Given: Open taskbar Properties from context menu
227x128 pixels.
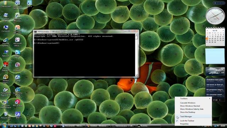Looking at the screenshot, I should coord(193,124).
